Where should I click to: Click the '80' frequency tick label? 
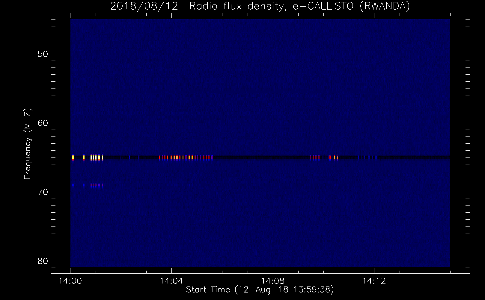tap(43, 261)
